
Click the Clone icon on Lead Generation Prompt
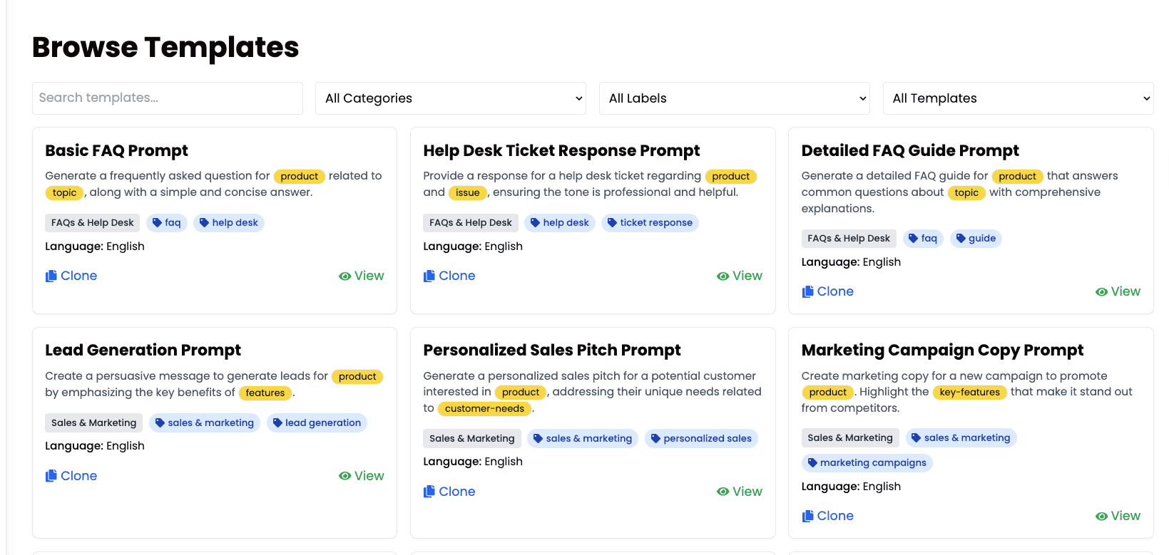click(51, 476)
